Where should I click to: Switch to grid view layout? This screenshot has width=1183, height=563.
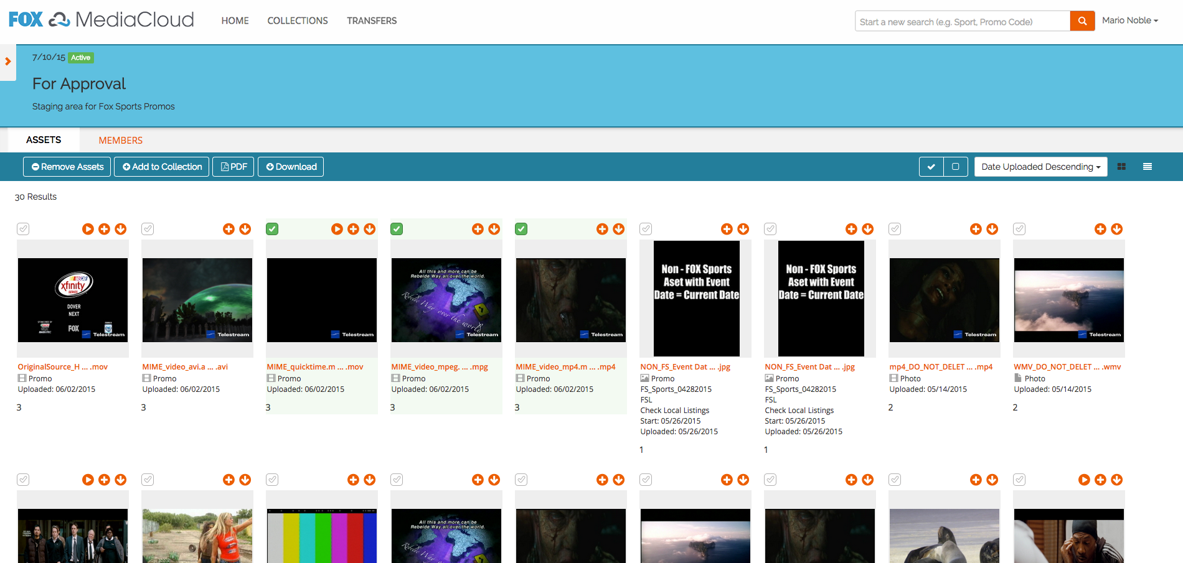click(1121, 167)
